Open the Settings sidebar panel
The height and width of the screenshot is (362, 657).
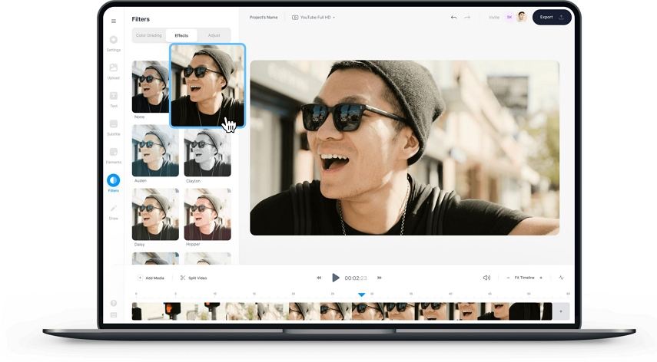pyautogui.click(x=113, y=43)
